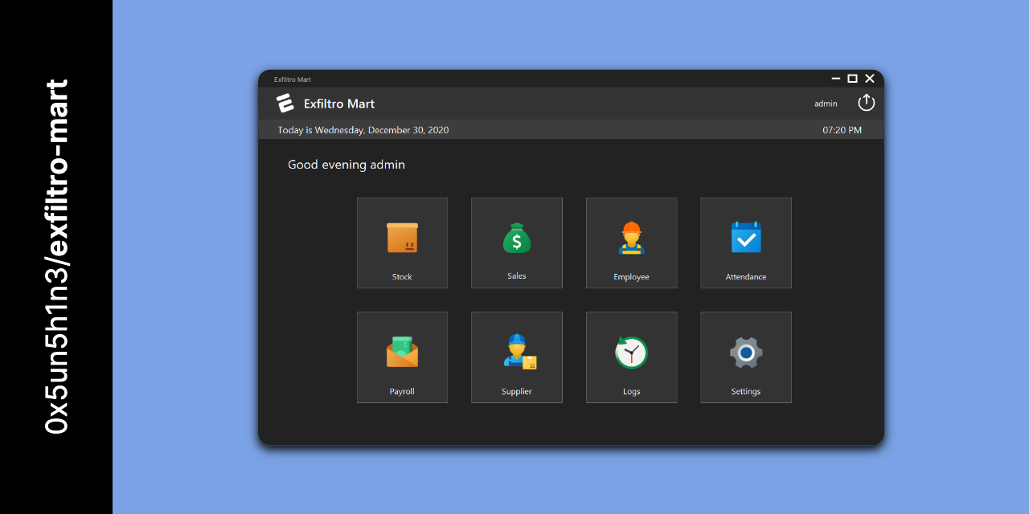Open the Stock module box icon
Image resolution: width=1029 pixels, height=514 pixels.
402,238
